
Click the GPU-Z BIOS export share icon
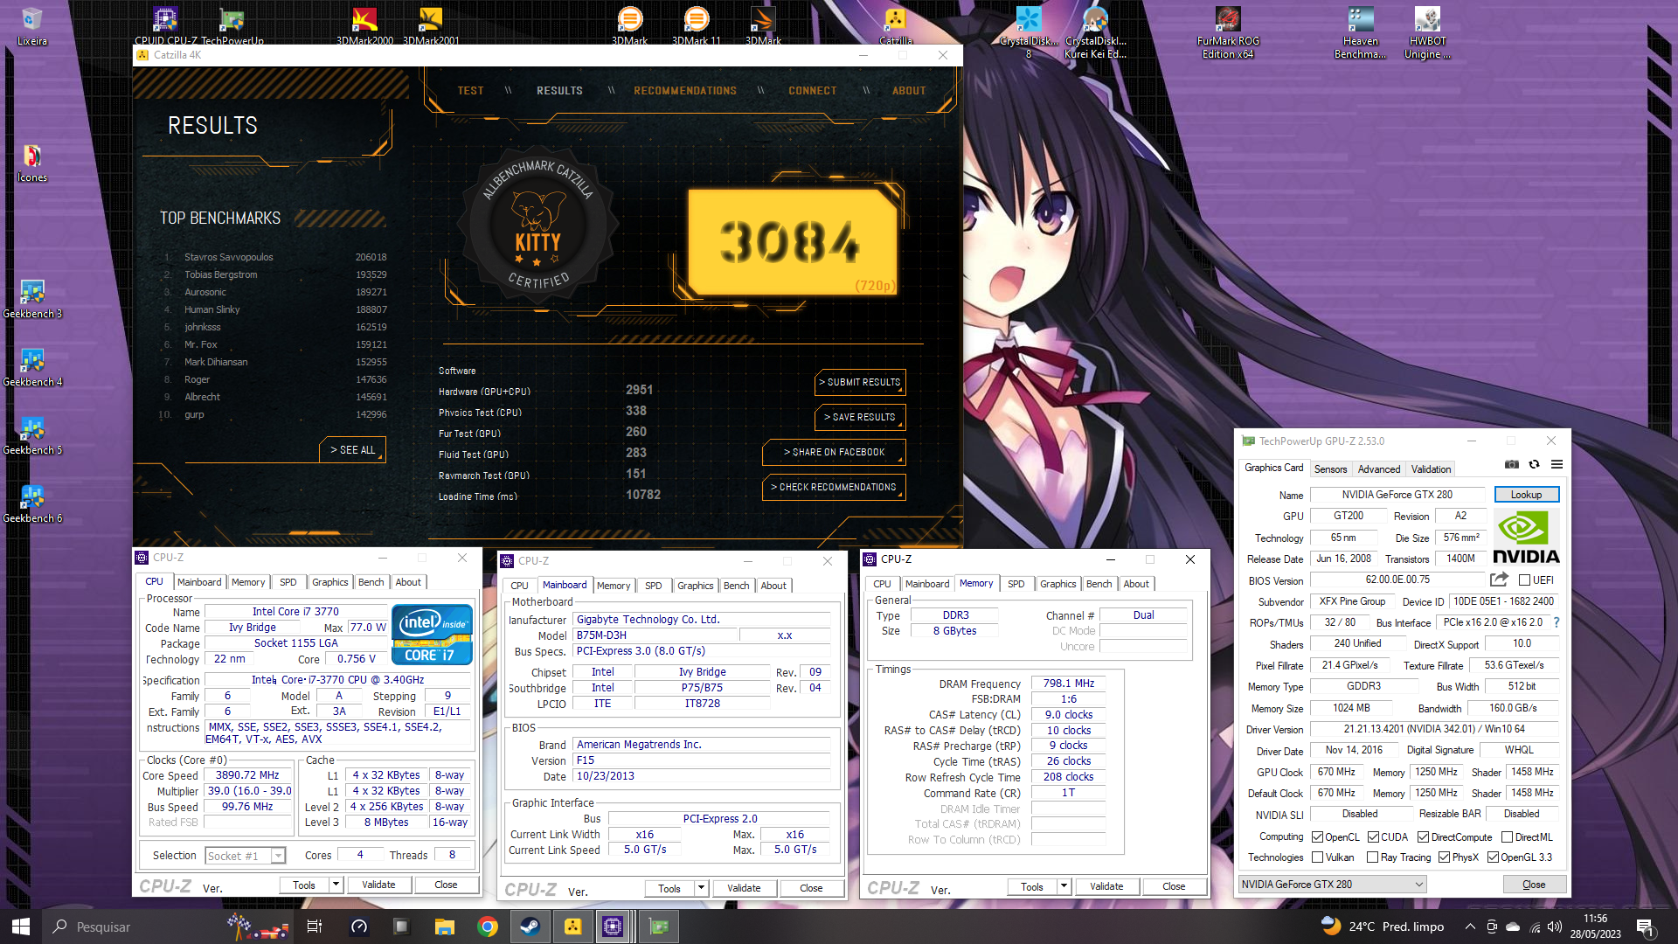point(1500,580)
